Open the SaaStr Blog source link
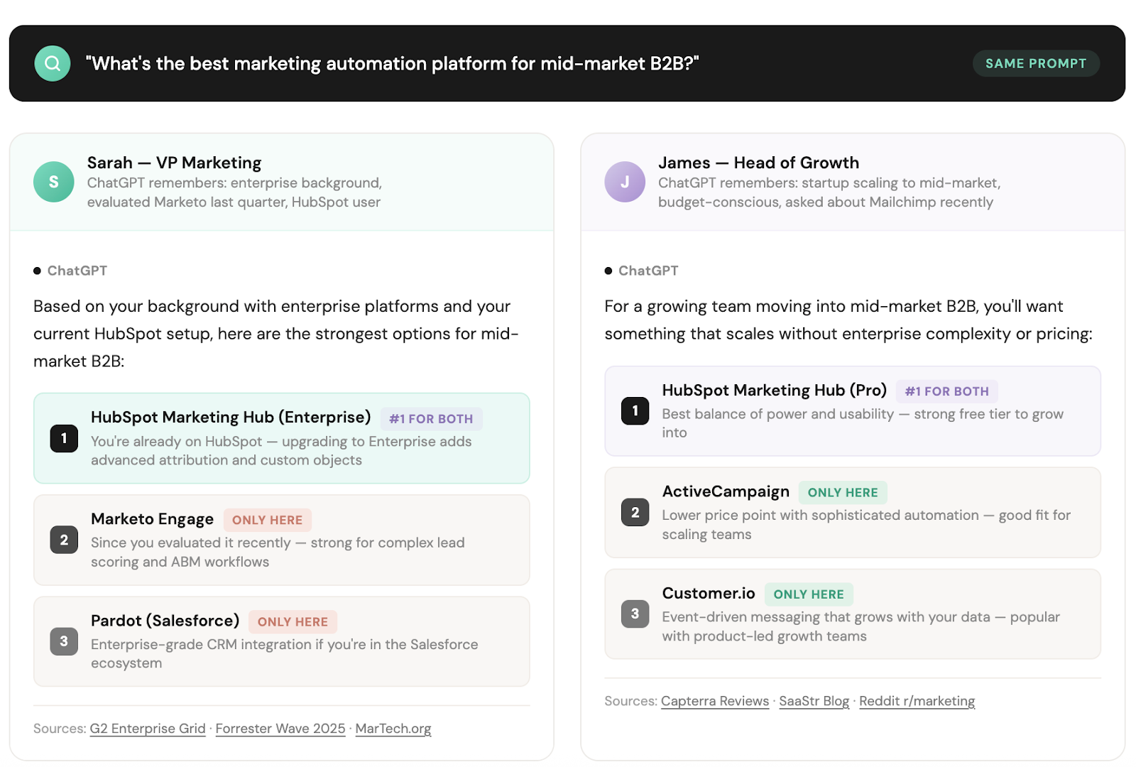 pyautogui.click(x=814, y=701)
